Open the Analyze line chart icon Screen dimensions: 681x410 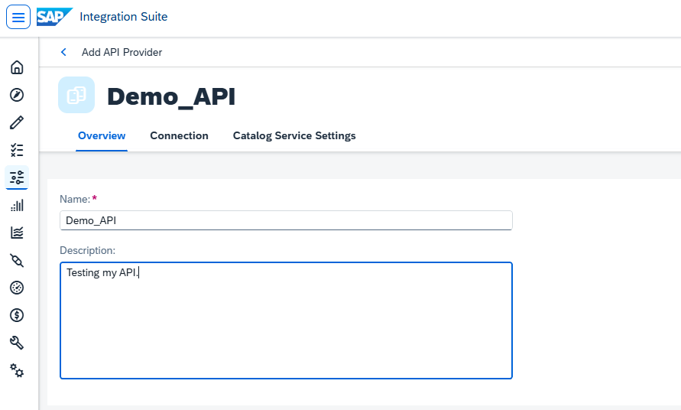pos(17,233)
